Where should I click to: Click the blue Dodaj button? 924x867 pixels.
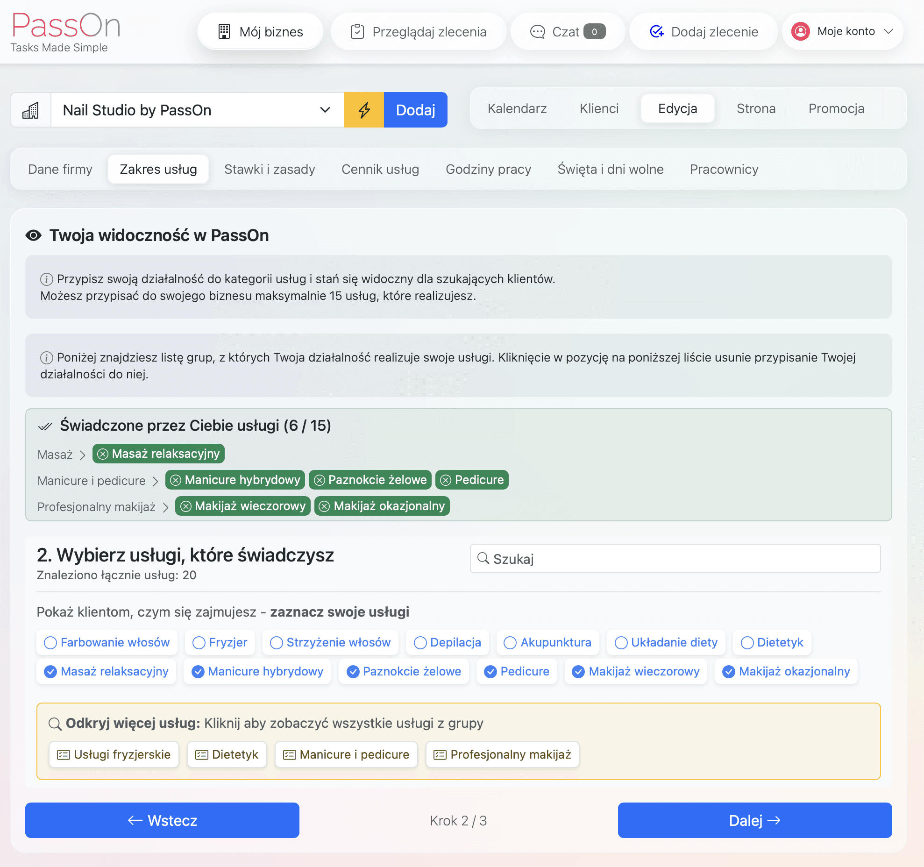tap(415, 110)
